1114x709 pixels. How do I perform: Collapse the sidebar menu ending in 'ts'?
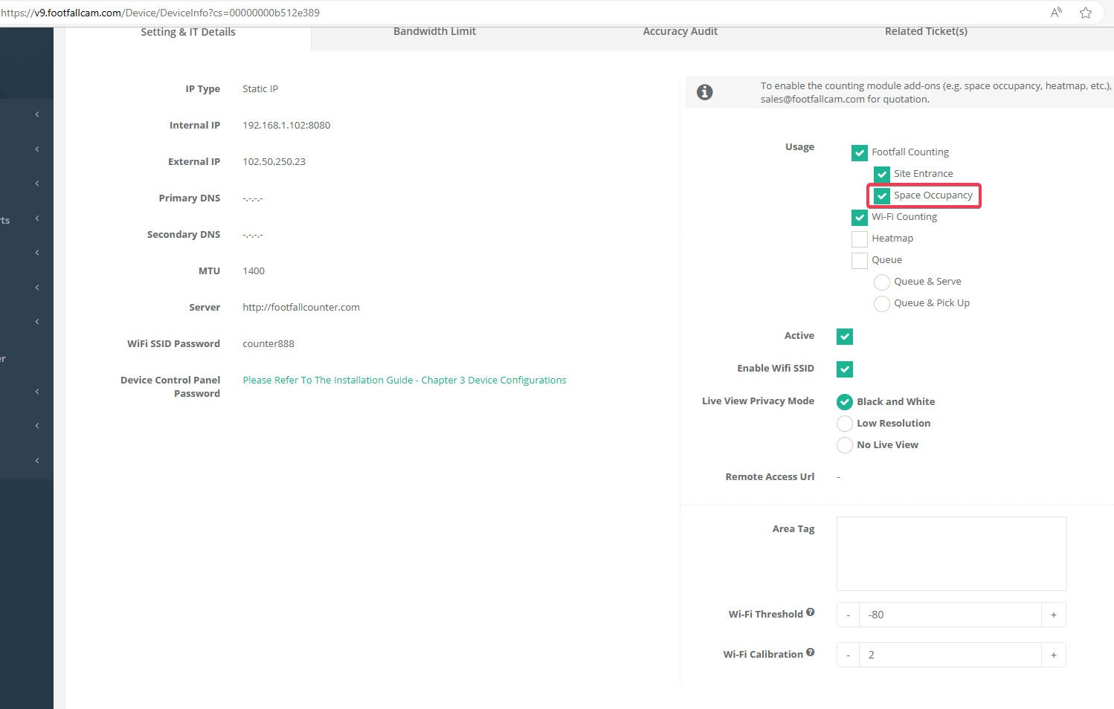pos(38,218)
